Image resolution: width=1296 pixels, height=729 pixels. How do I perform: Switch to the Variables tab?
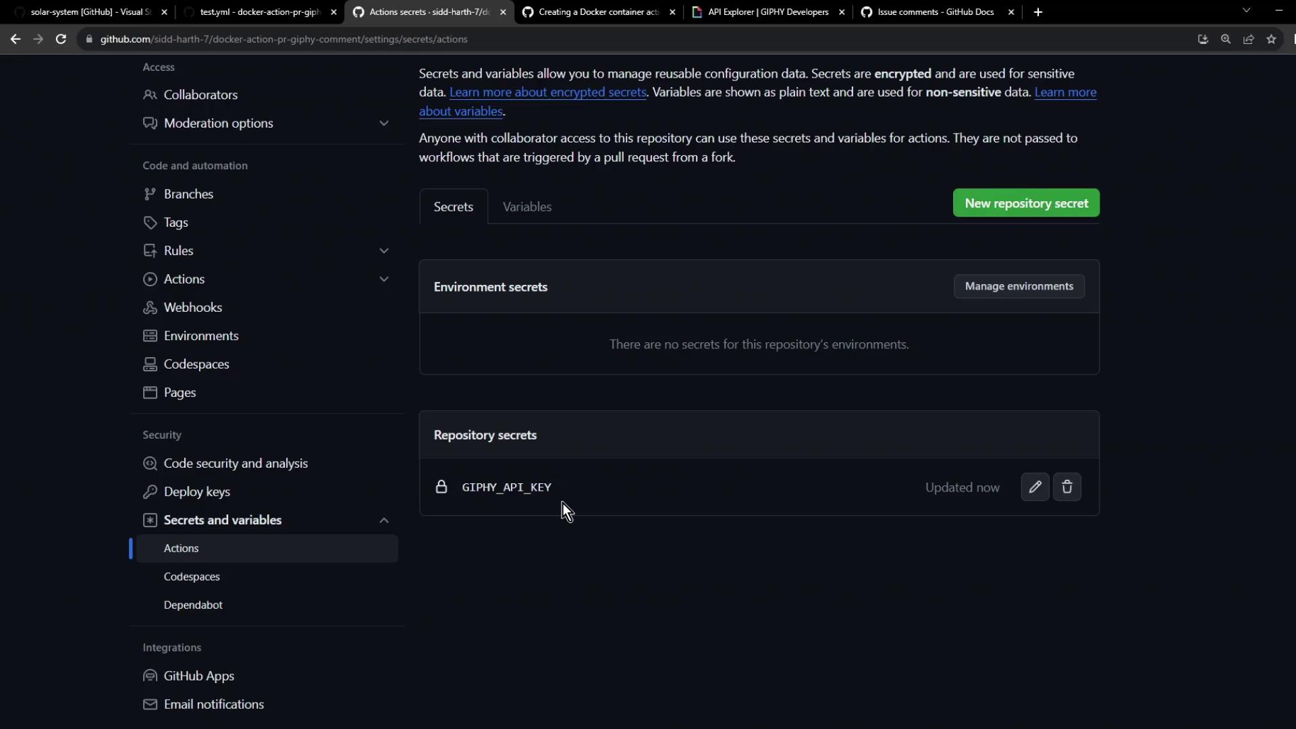point(527,207)
